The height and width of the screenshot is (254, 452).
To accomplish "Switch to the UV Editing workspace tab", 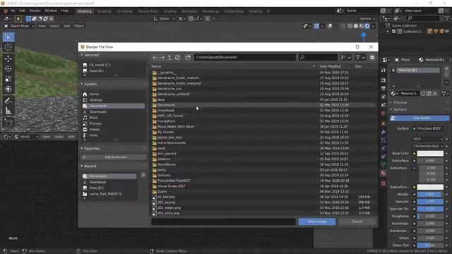I will pyautogui.click(x=124, y=11).
